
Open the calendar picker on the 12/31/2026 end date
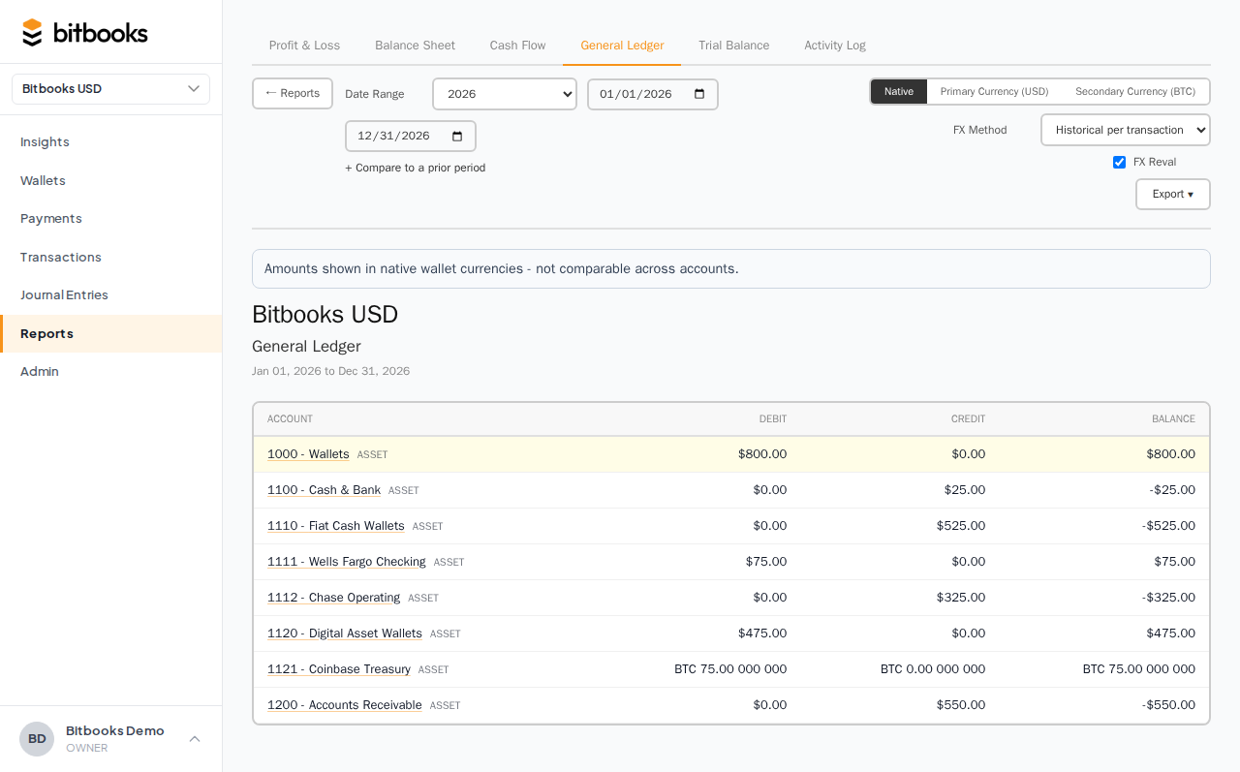click(x=457, y=136)
